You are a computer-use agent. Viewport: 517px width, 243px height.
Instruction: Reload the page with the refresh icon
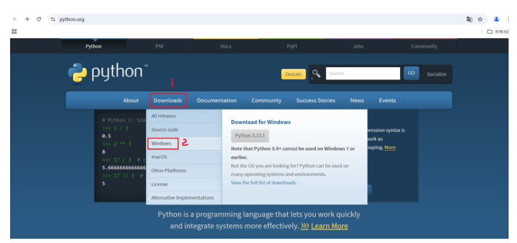[39, 19]
